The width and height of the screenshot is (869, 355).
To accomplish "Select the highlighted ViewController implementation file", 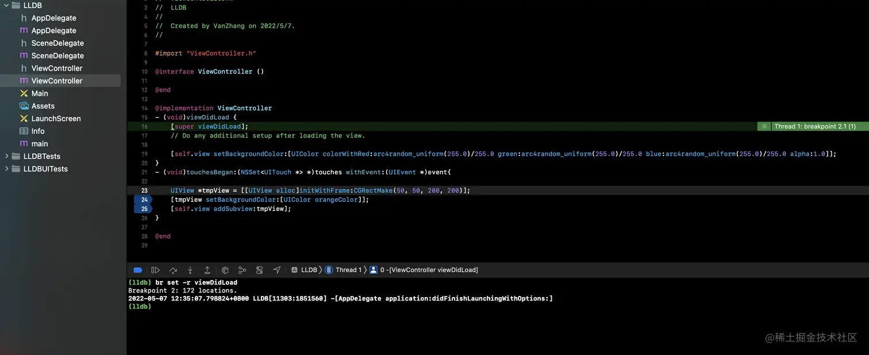I will (x=60, y=81).
